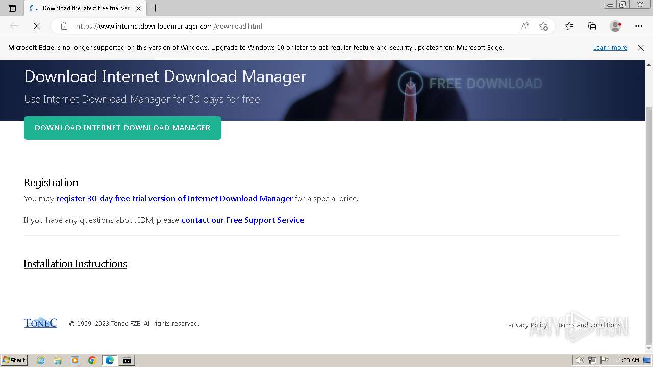
Task: Click the copyright Tonec FZE text
Action: coord(134,323)
